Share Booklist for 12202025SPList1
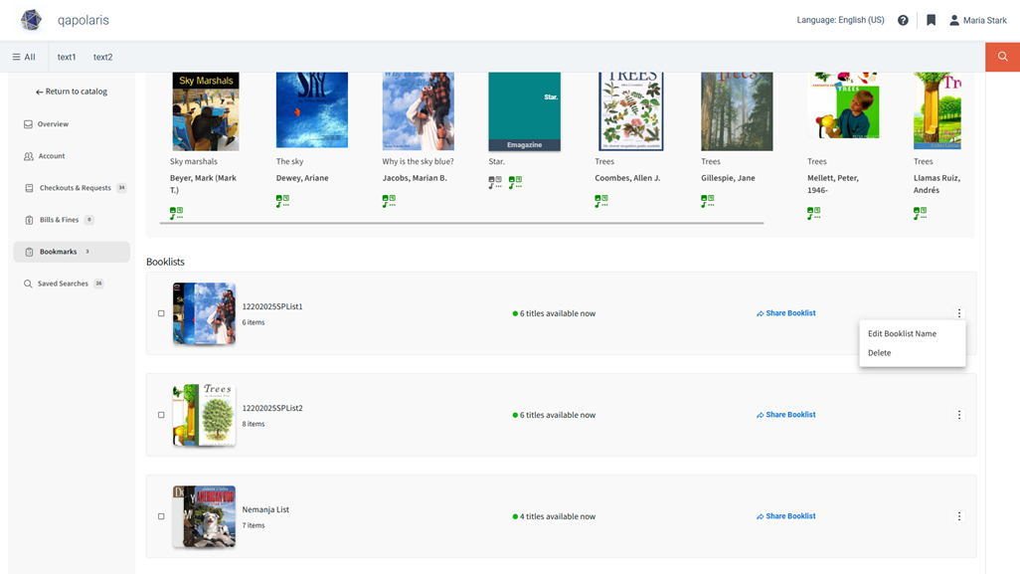The width and height of the screenshot is (1020, 574). pos(785,313)
